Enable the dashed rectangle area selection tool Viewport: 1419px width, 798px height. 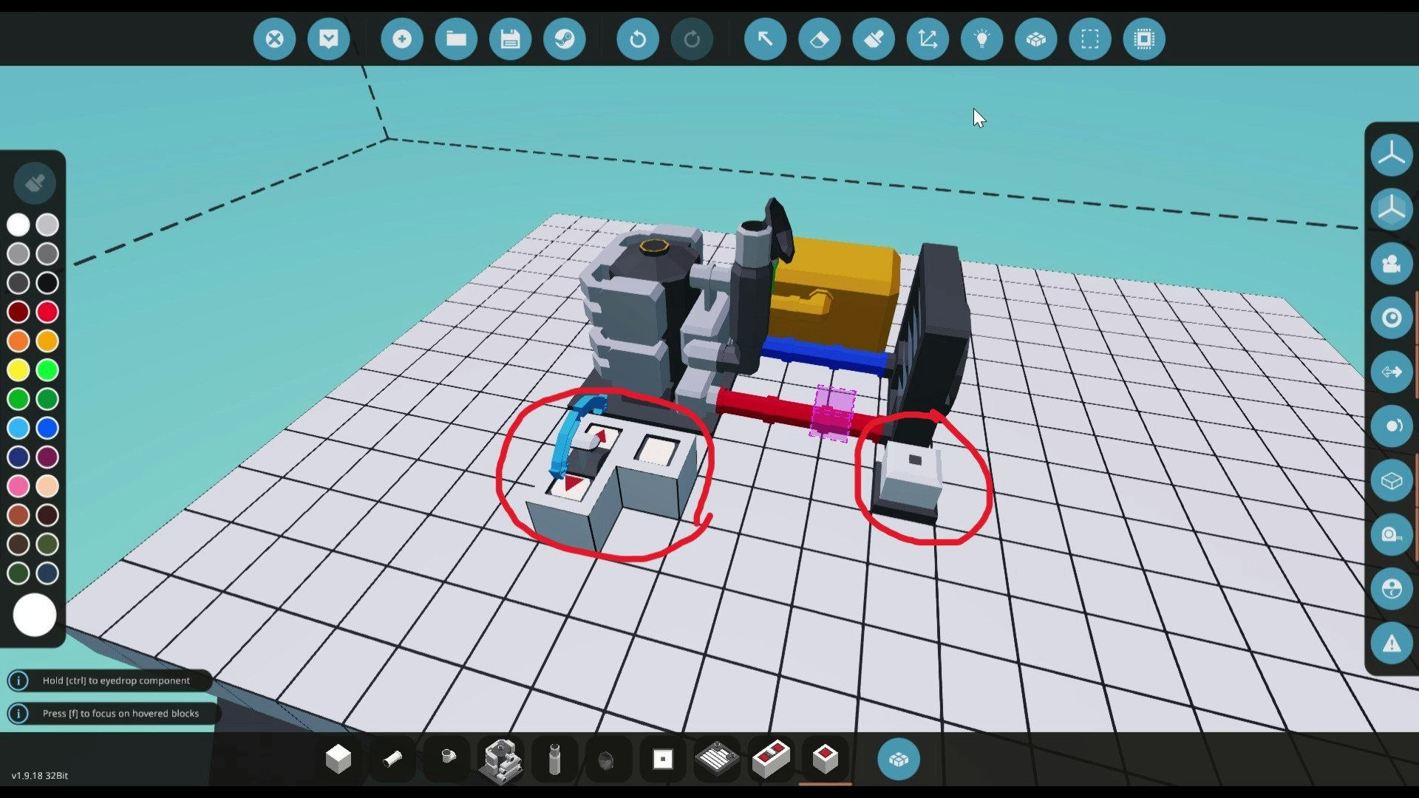pos(1090,38)
